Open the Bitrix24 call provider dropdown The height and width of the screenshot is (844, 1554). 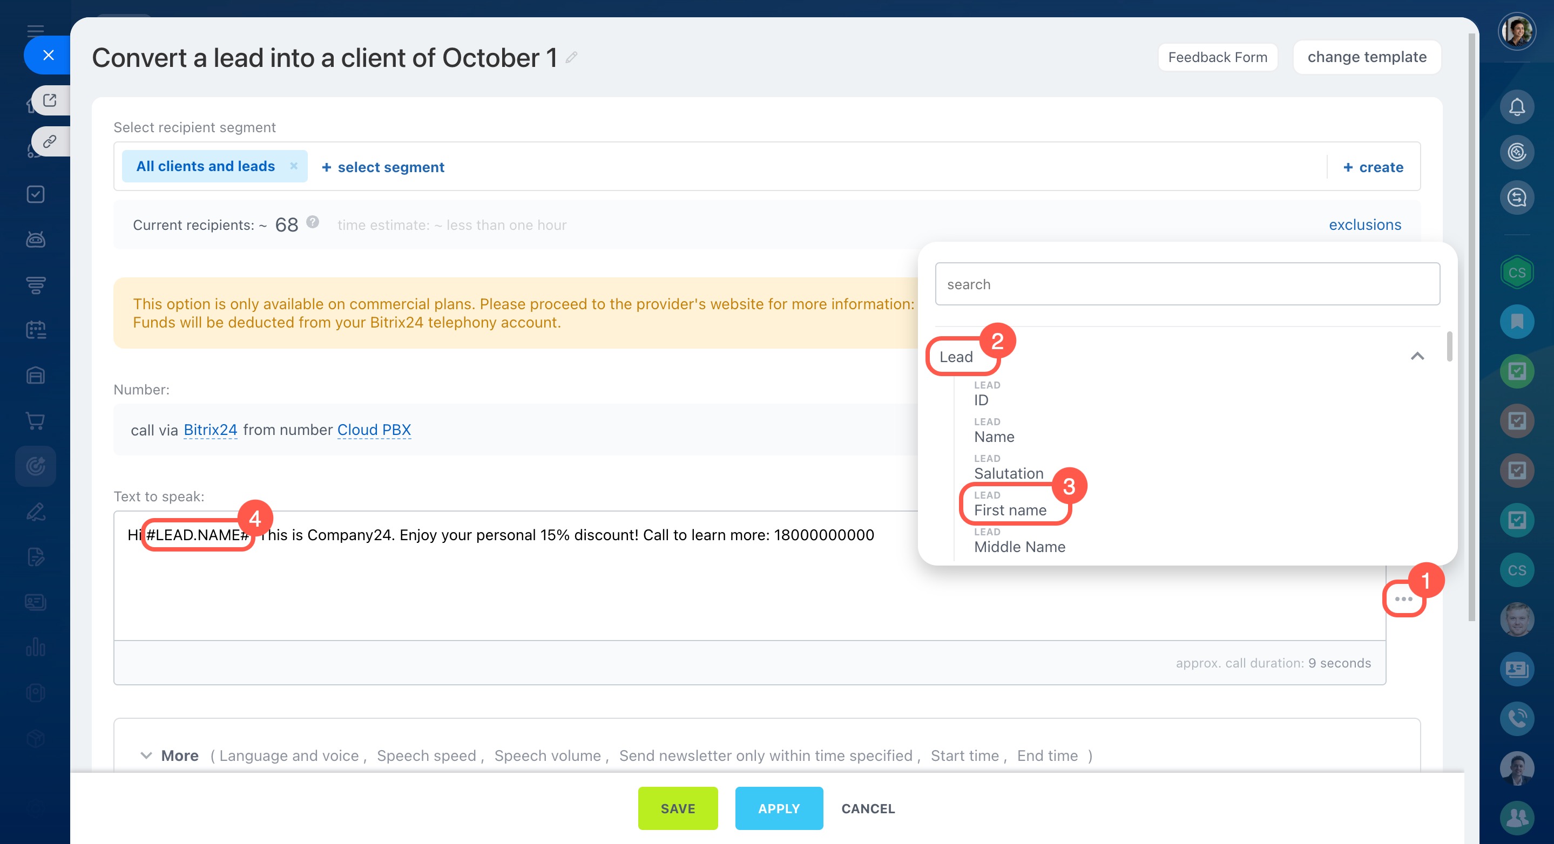tap(210, 430)
